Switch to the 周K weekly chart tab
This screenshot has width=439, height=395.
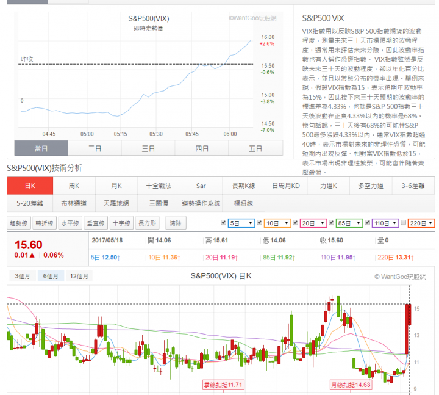pyautogui.click(x=74, y=186)
